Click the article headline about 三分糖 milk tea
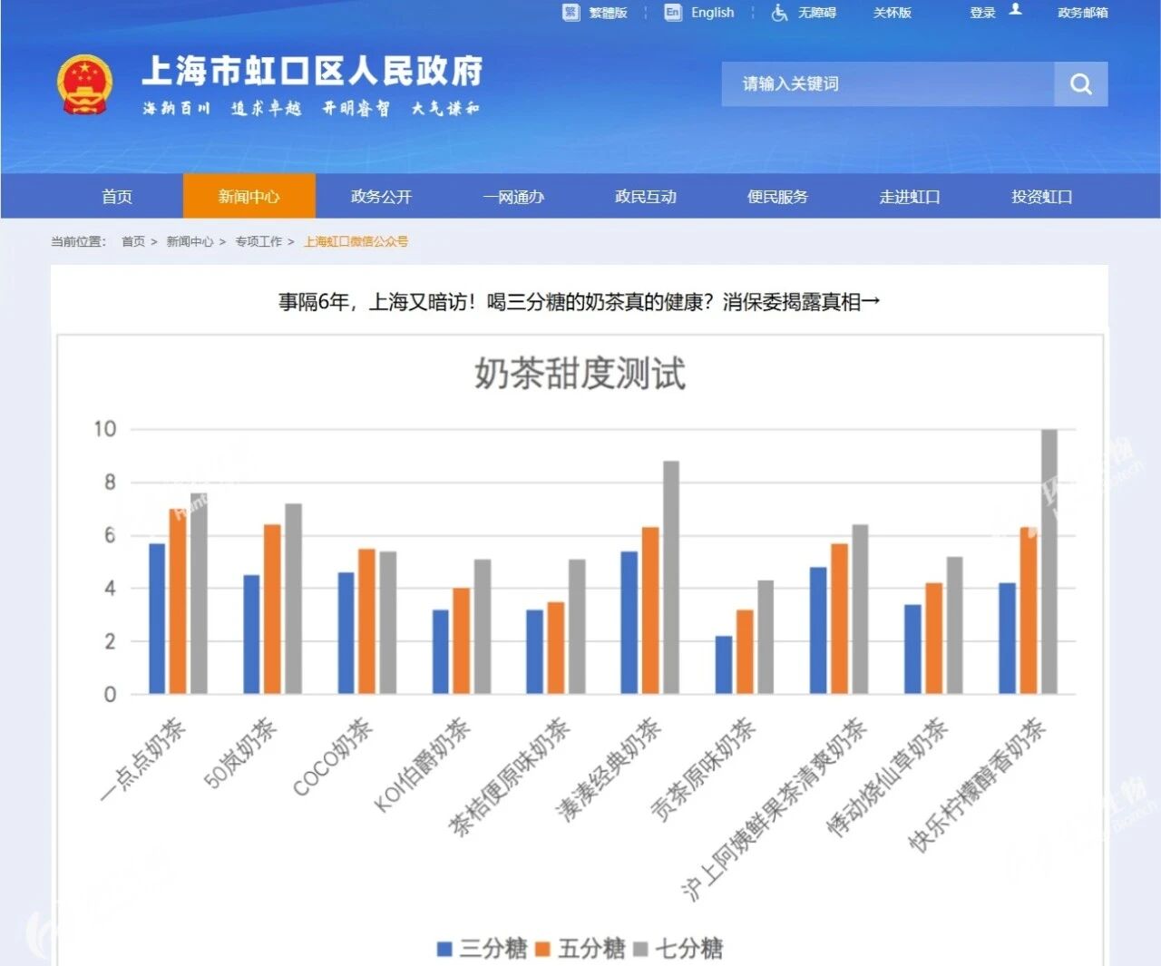The height and width of the screenshot is (966, 1161). click(580, 302)
